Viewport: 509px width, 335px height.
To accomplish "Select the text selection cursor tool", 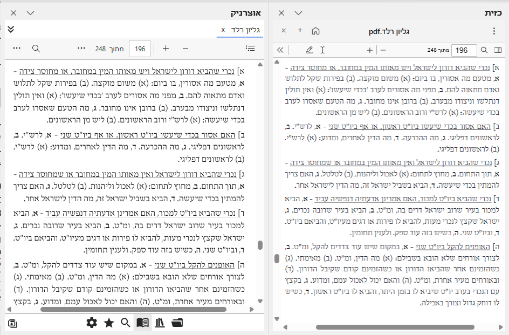I will (322, 49).
